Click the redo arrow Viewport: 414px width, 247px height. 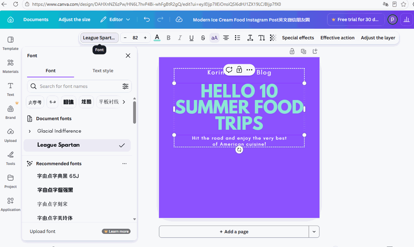click(160, 20)
